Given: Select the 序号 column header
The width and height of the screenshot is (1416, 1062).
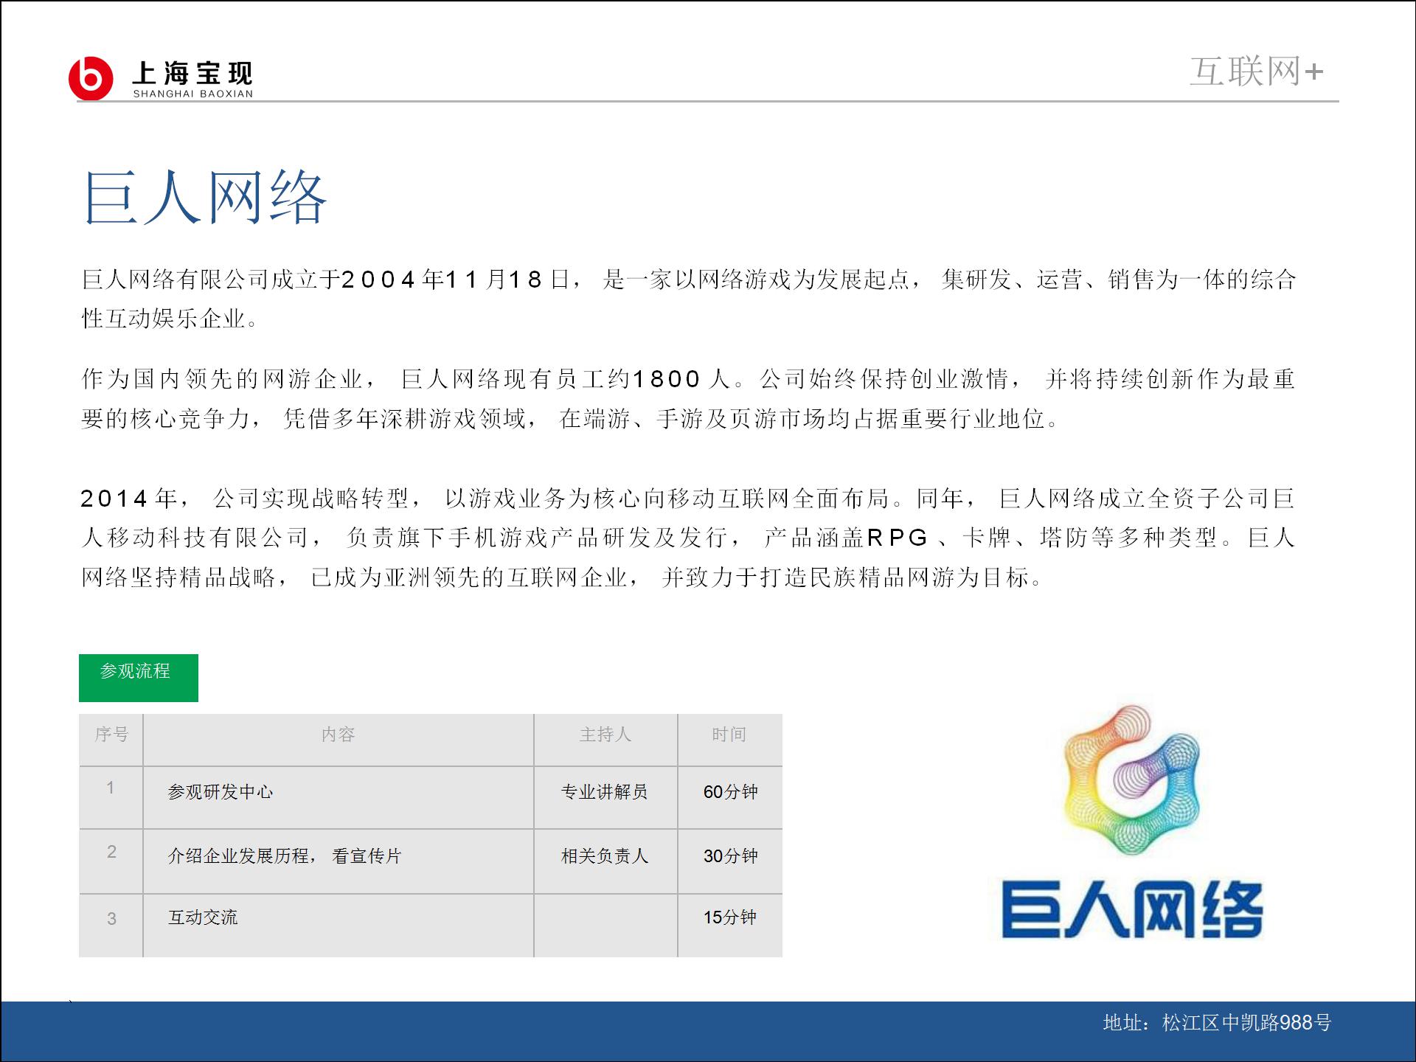Looking at the screenshot, I should coord(111,740).
